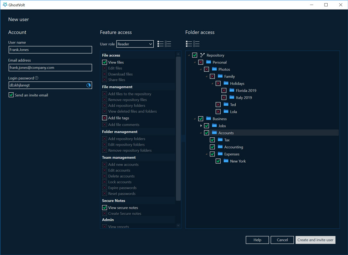348x255 pixels.
Task: Click the select all icon under Folder access
Action: (189, 44)
